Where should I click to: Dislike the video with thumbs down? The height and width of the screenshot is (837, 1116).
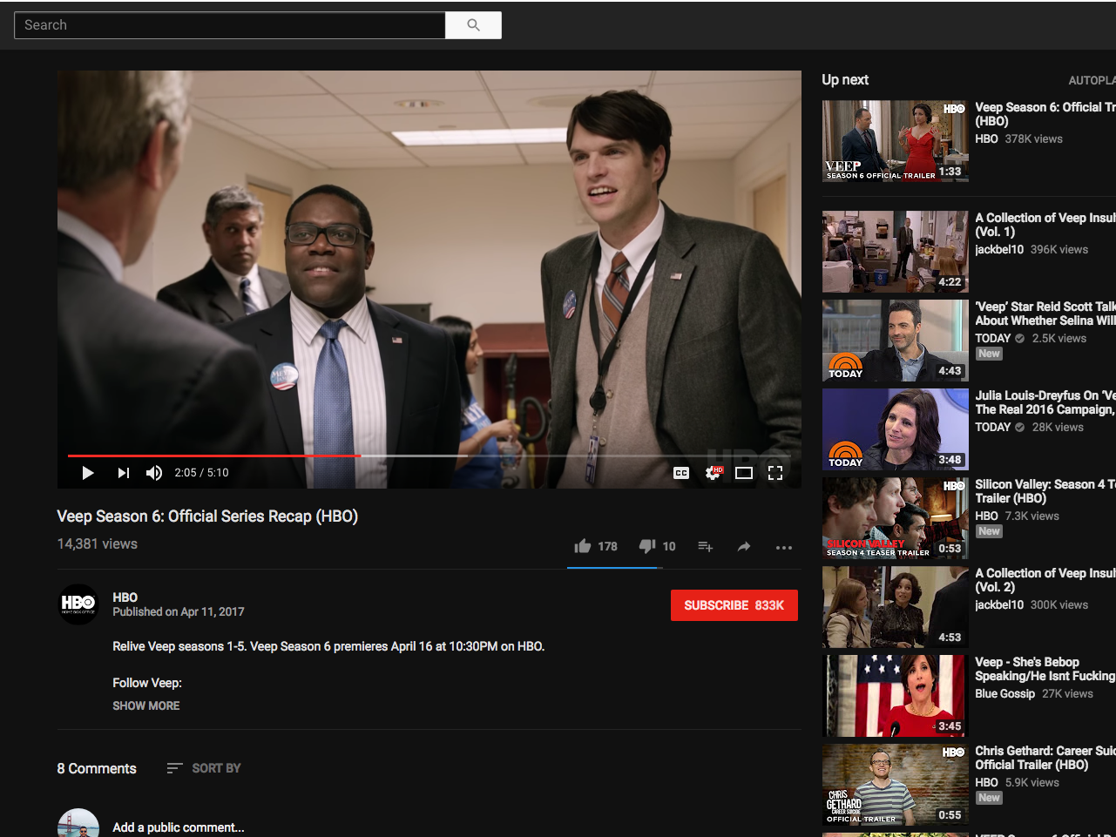tap(647, 546)
